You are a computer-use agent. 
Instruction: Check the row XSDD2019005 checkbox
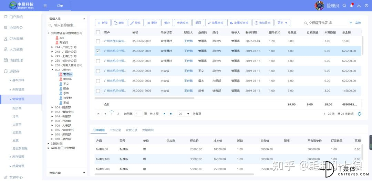[x=98, y=91]
